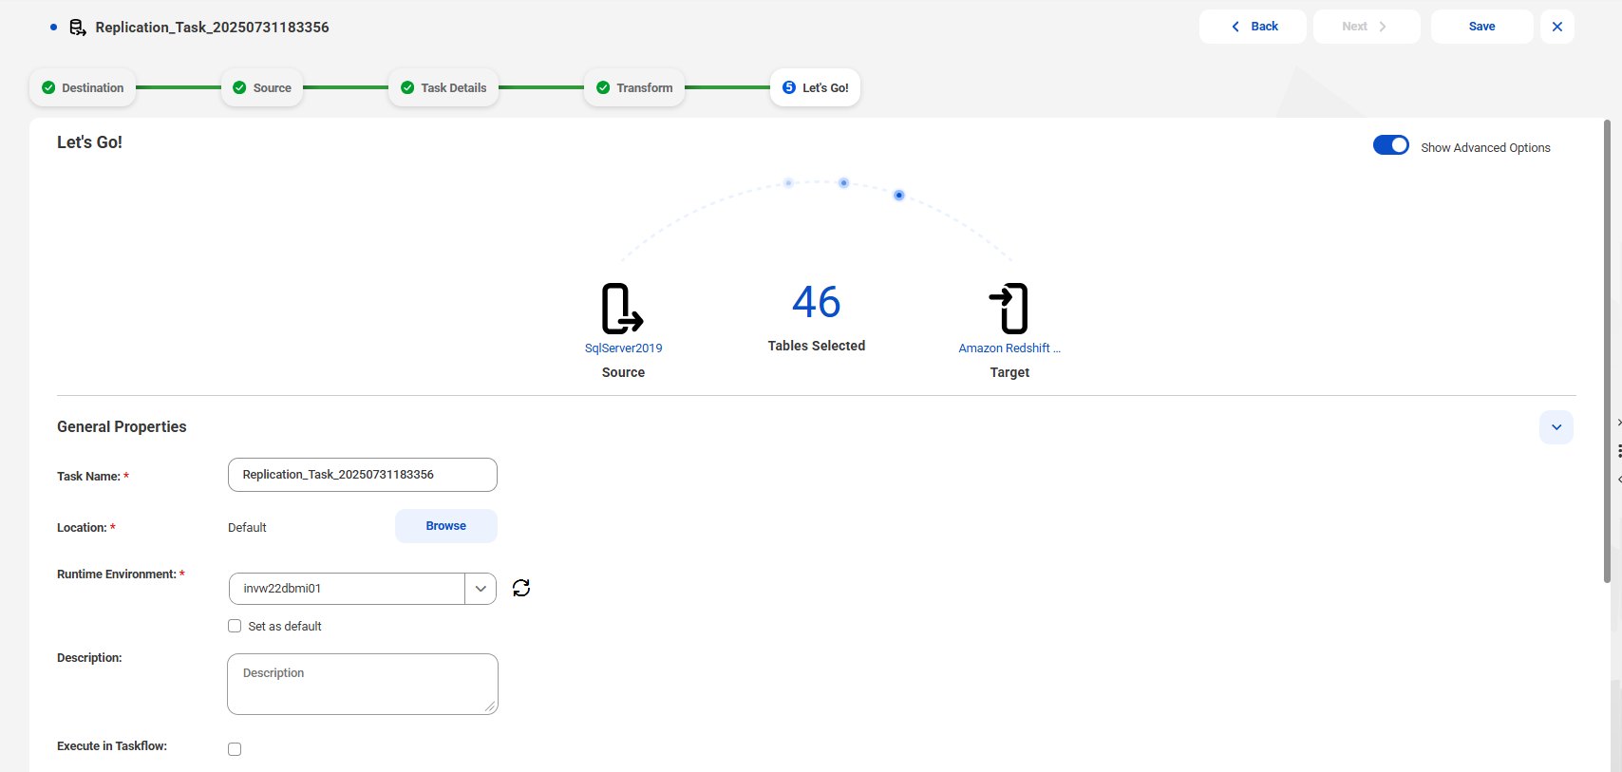Click the SqlServer2019 source connection icon
The height and width of the screenshot is (772, 1622).
pos(623,309)
